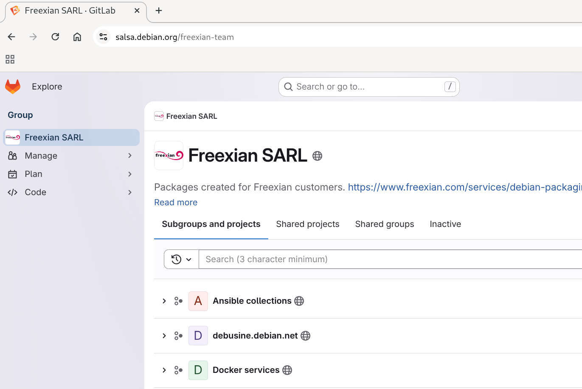Viewport: 582px width, 389px height.
Task: Click the public globe icon beside Freexian SARL heading
Action: pos(317,156)
